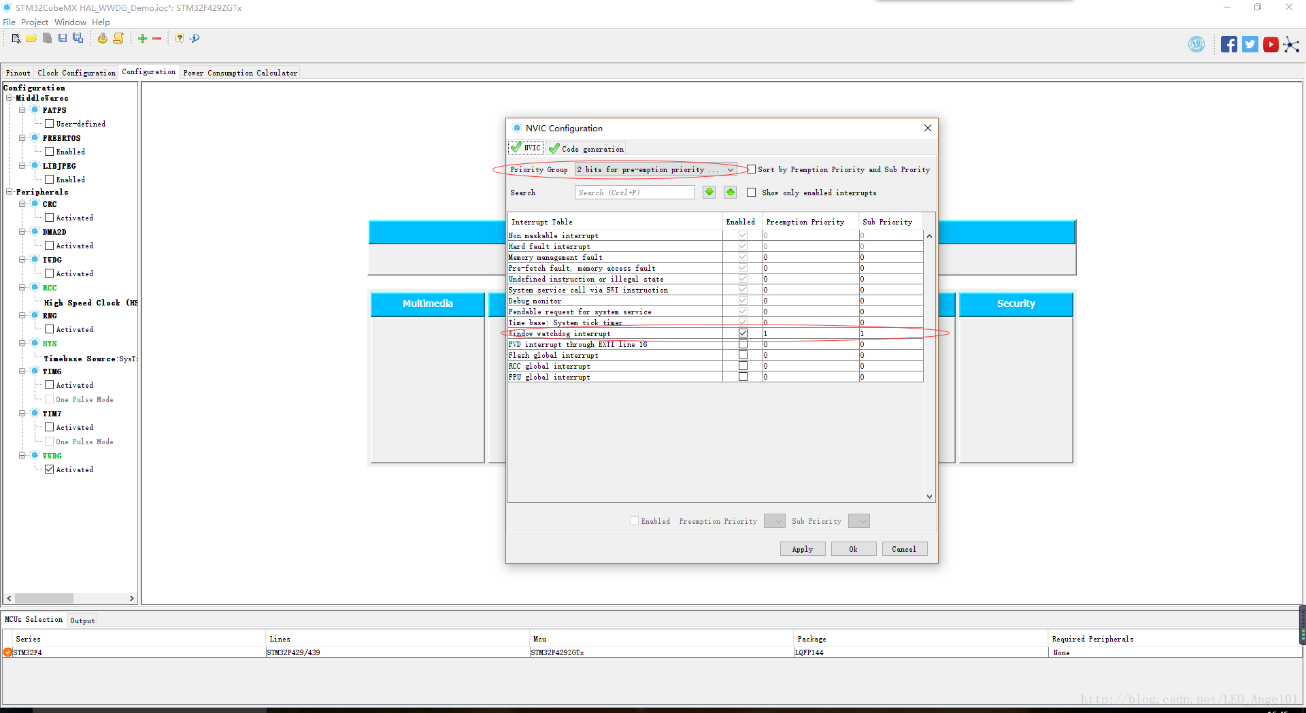
Task: Uncheck Window watchdog interrupt Enabled box
Action: tap(743, 333)
